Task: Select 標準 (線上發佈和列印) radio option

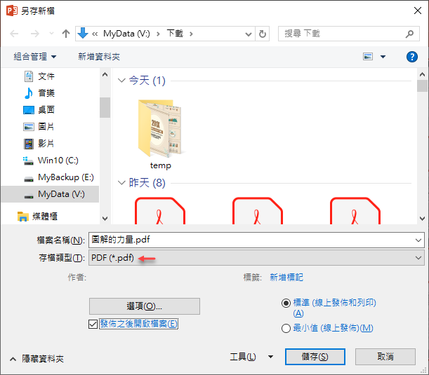Action: pos(286,304)
